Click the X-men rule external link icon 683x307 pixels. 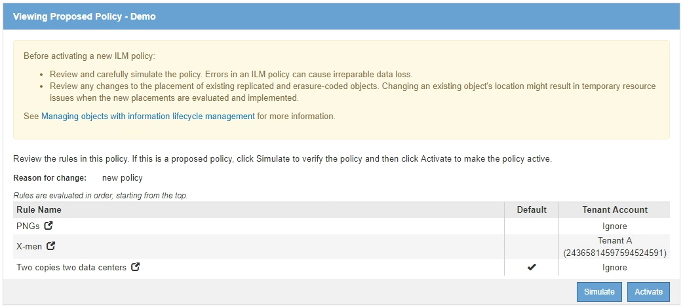tap(50, 247)
